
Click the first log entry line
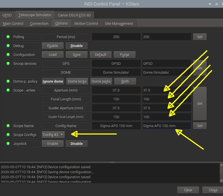pyautogui.click(x=46, y=167)
